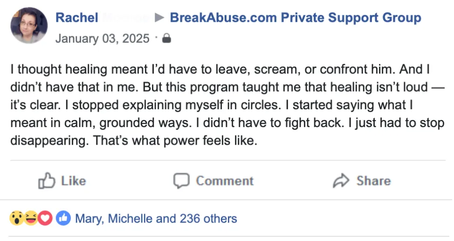Click the Wow reaction emoji
This screenshot has width=454, height=241.
click(x=17, y=218)
